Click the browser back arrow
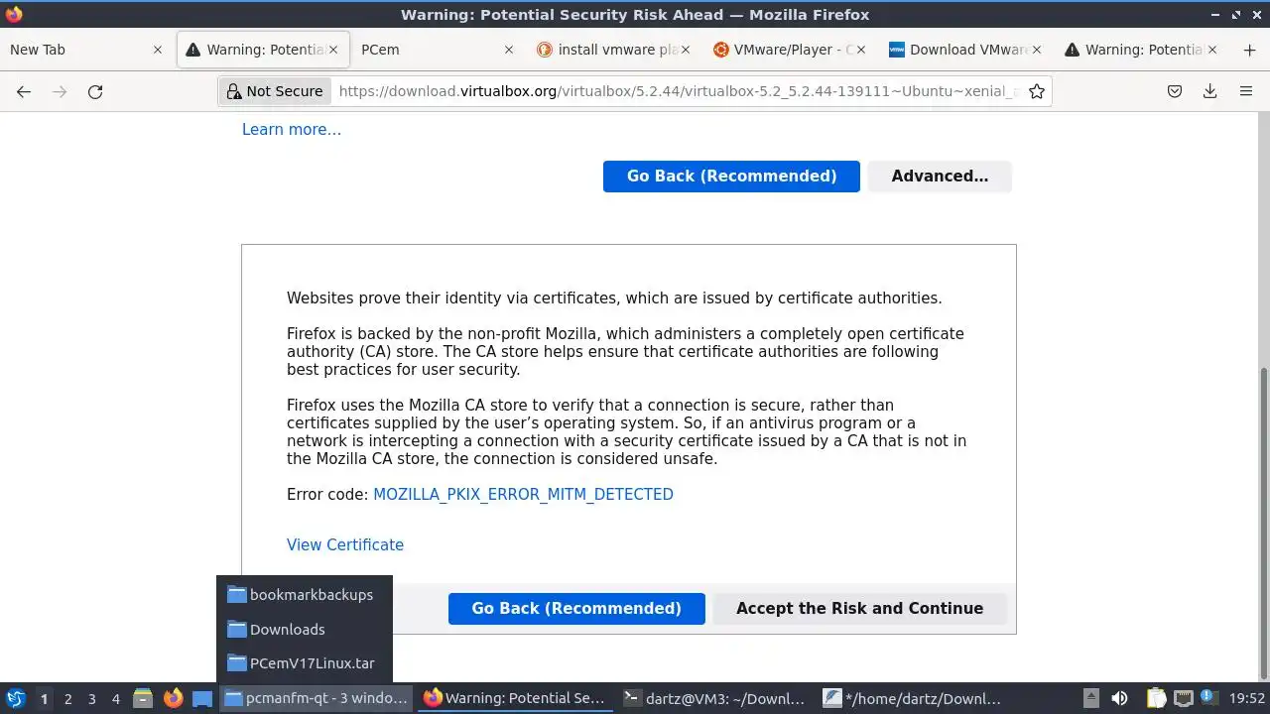Screen dimensions: 1270x714 coord(24,91)
